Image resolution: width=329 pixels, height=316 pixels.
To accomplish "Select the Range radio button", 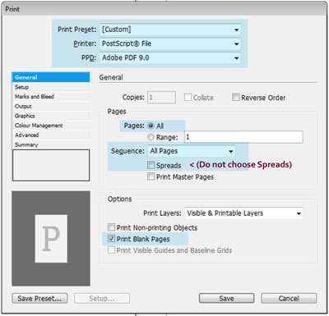I will pos(151,137).
